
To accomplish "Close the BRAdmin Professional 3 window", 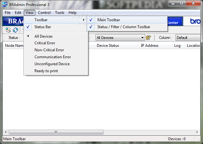I will tap(193, 3).
